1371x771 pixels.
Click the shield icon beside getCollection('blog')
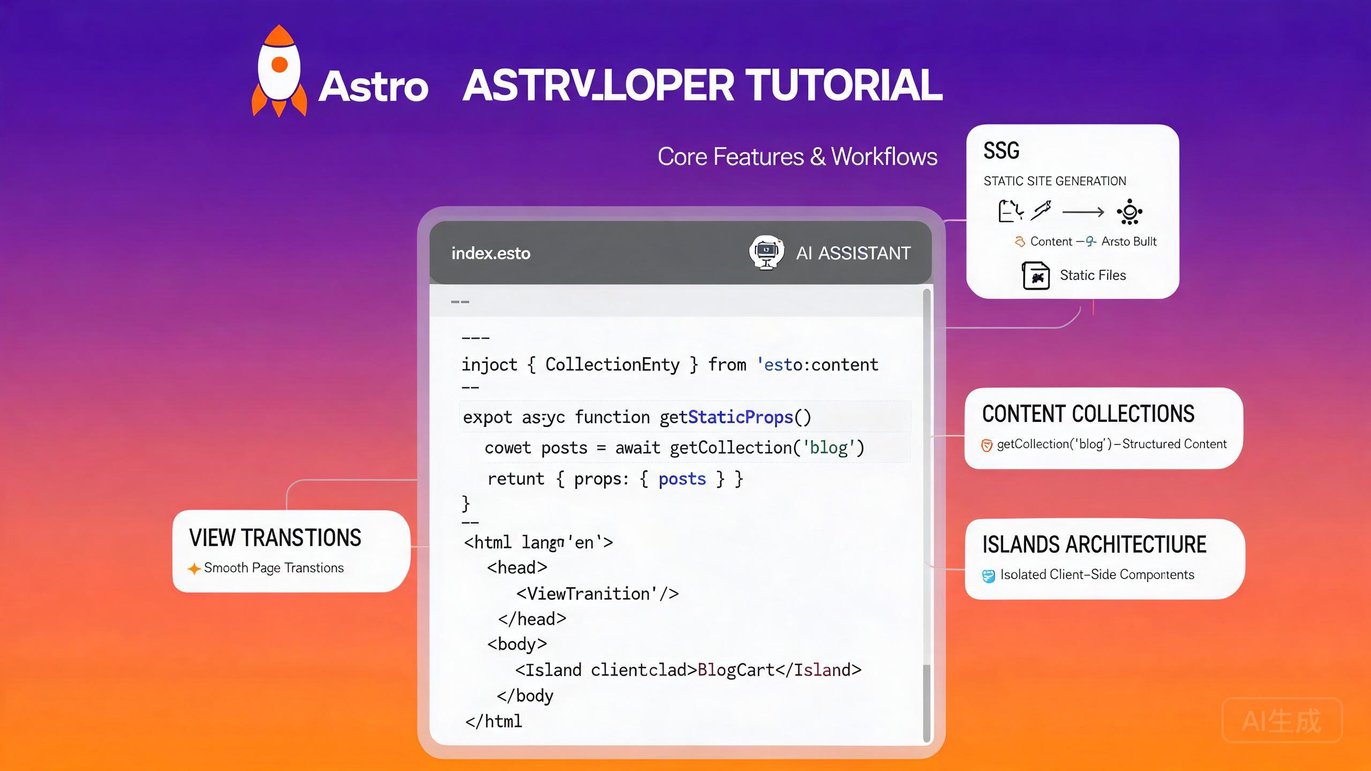(986, 445)
